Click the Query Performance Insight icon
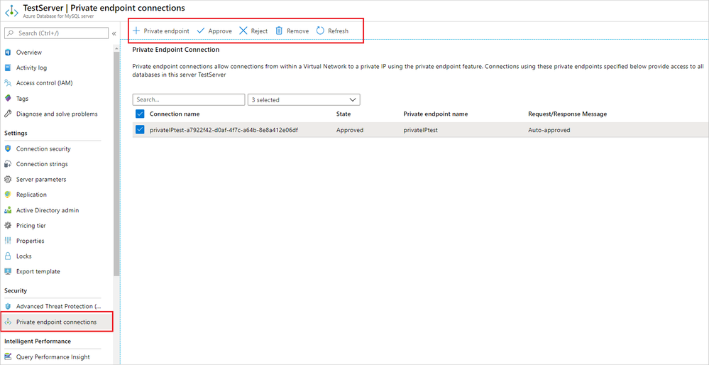This screenshot has height=365, width=709. (x=8, y=357)
